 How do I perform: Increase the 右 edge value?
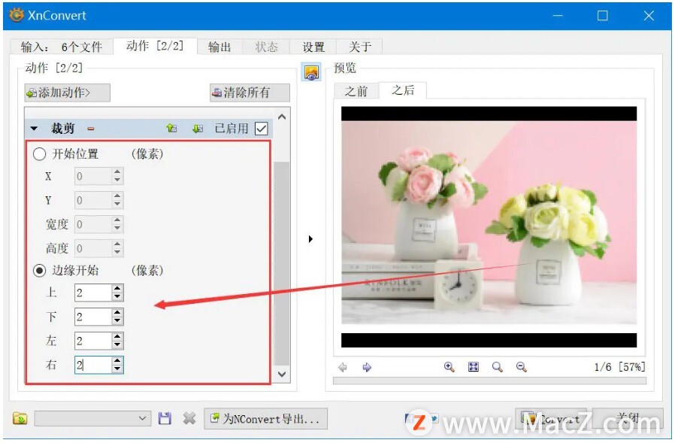pos(117,361)
